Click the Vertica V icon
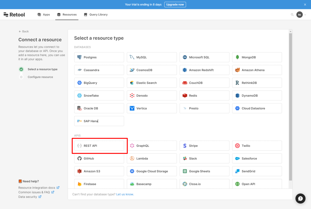The image size is (311, 209). (x=132, y=108)
